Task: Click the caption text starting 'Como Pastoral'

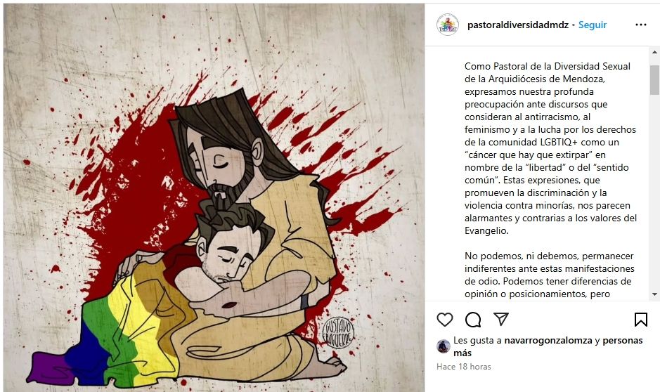Action: click(x=550, y=148)
